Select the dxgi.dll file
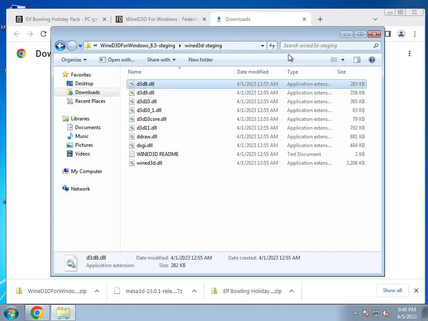Screen dimensions: 428x321 point(247,145)
